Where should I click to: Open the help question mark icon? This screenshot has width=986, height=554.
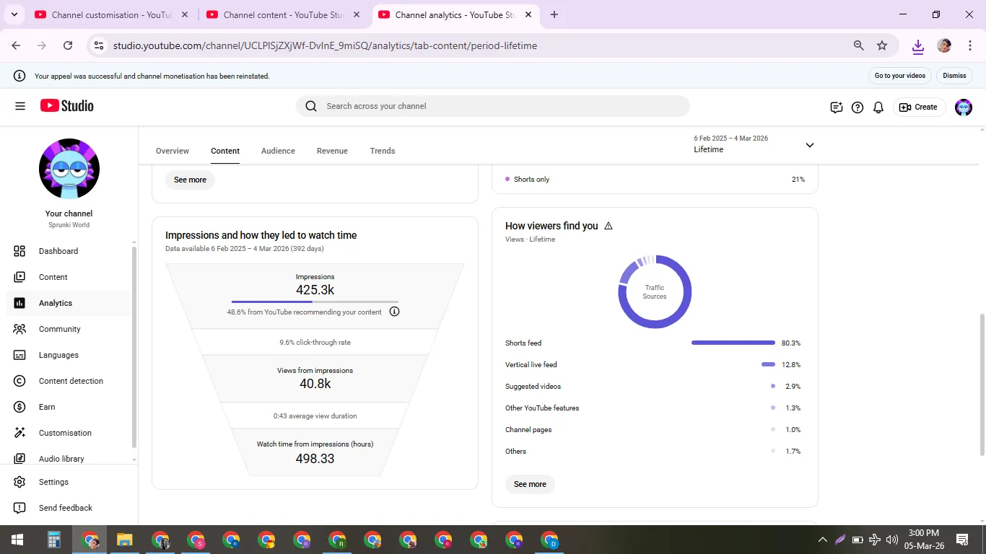coord(858,107)
